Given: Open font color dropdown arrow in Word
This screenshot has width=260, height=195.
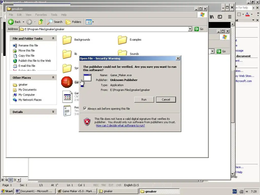Looking at the screenshot, I should pos(252,14).
